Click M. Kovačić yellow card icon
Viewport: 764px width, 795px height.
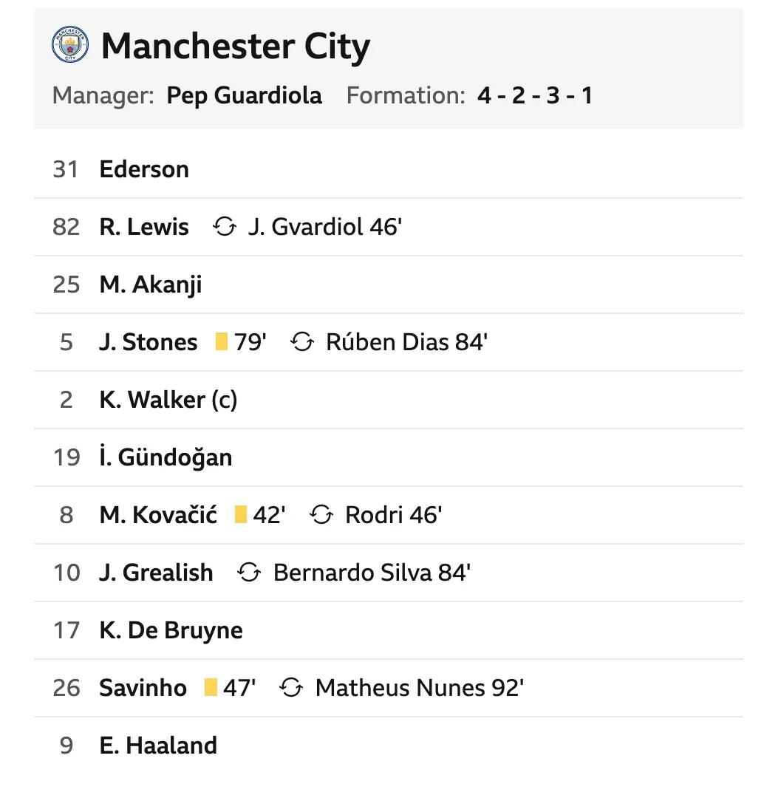240,515
